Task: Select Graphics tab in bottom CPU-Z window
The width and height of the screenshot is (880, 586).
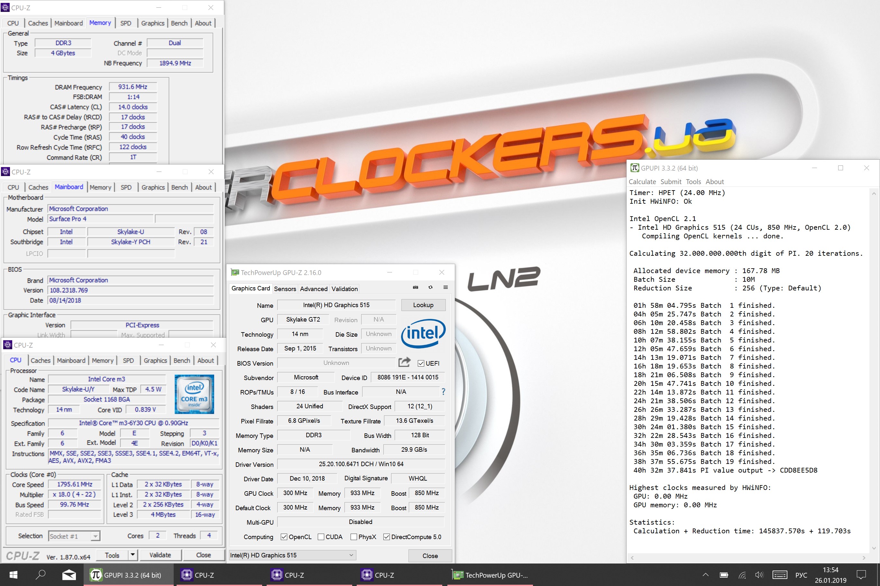Action: (x=155, y=360)
